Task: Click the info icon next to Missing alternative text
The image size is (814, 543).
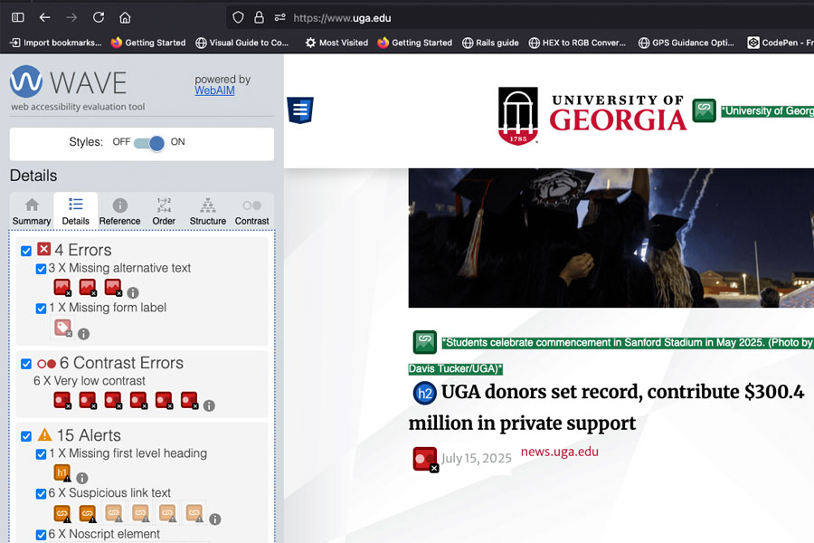Action: 133,292
